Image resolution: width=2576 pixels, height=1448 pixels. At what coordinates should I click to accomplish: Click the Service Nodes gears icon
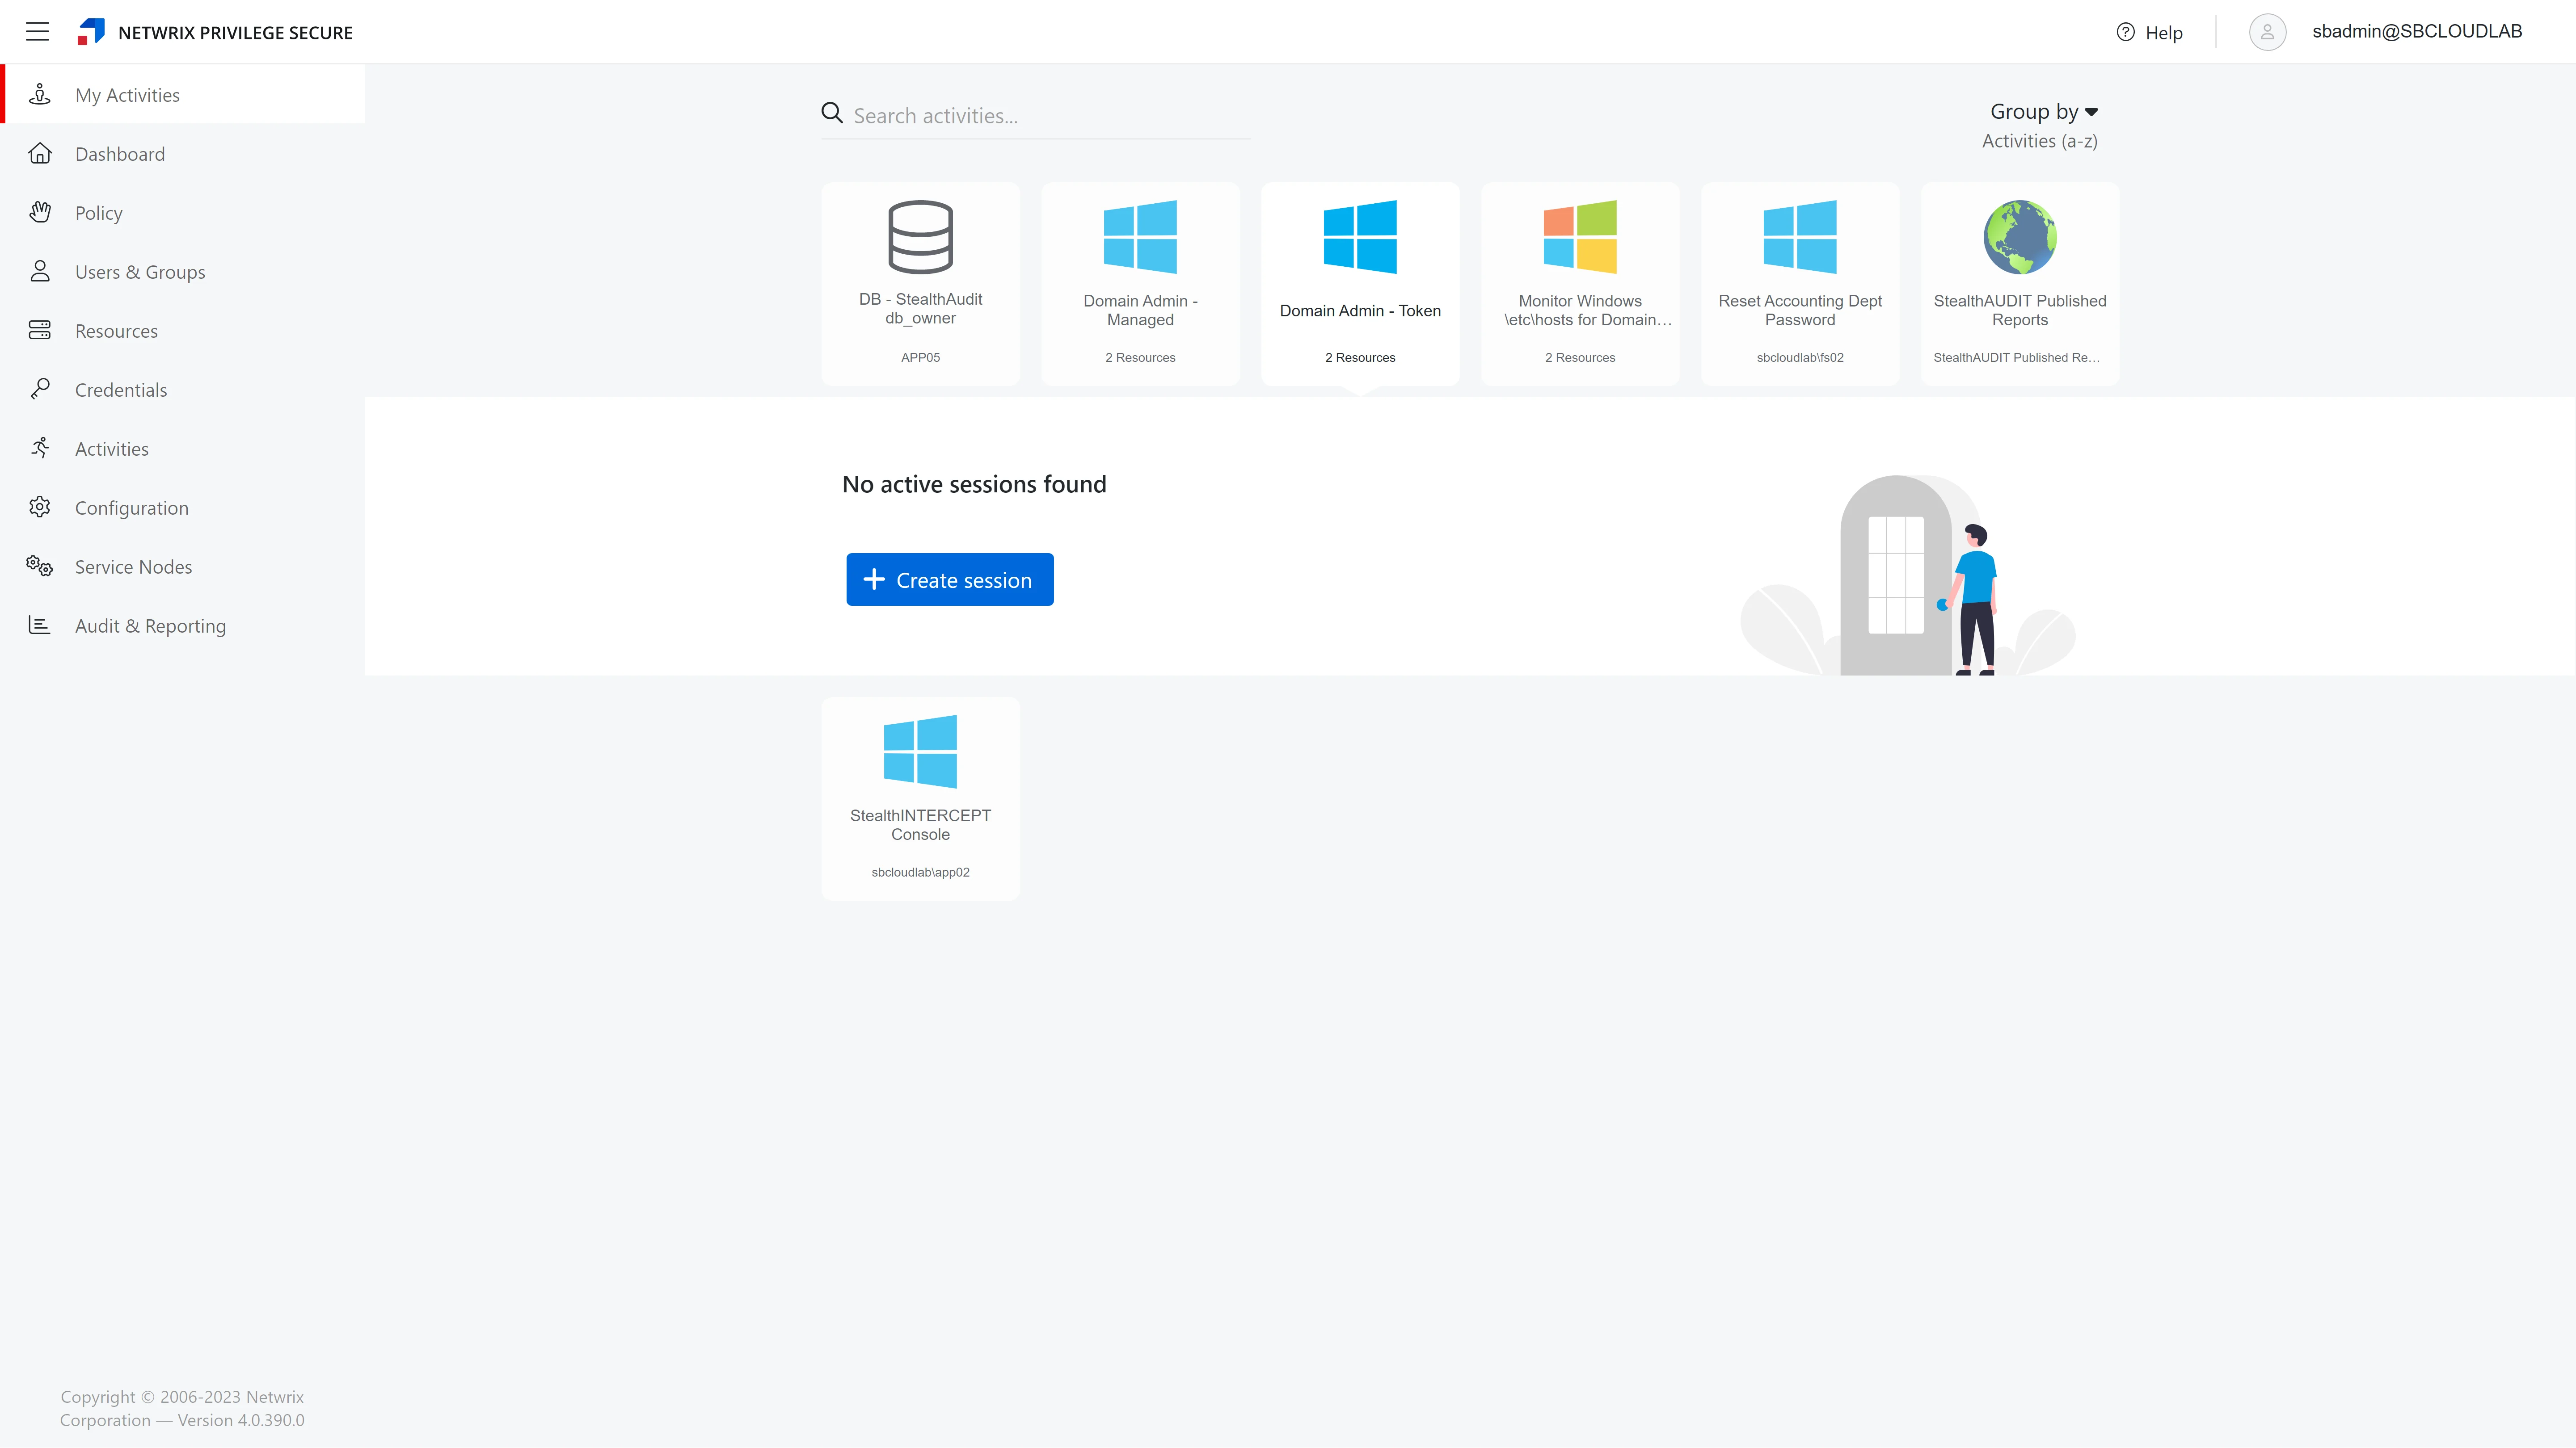(40, 566)
